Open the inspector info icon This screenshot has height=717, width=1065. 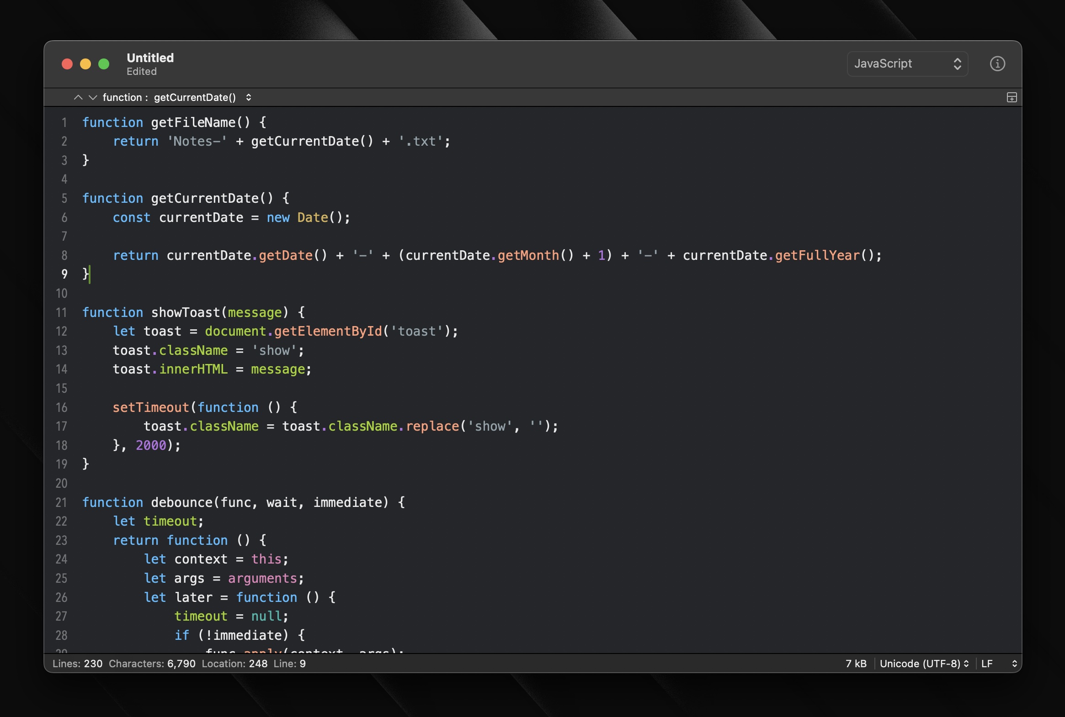point(997,63)
